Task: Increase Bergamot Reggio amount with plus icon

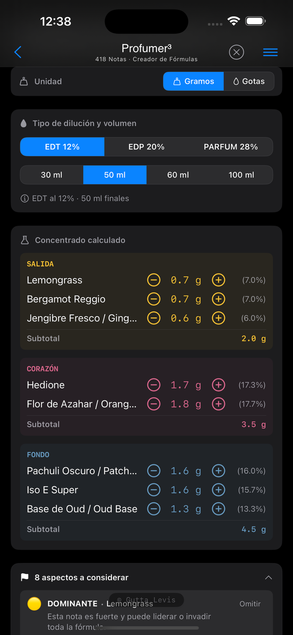Action: 218,299
